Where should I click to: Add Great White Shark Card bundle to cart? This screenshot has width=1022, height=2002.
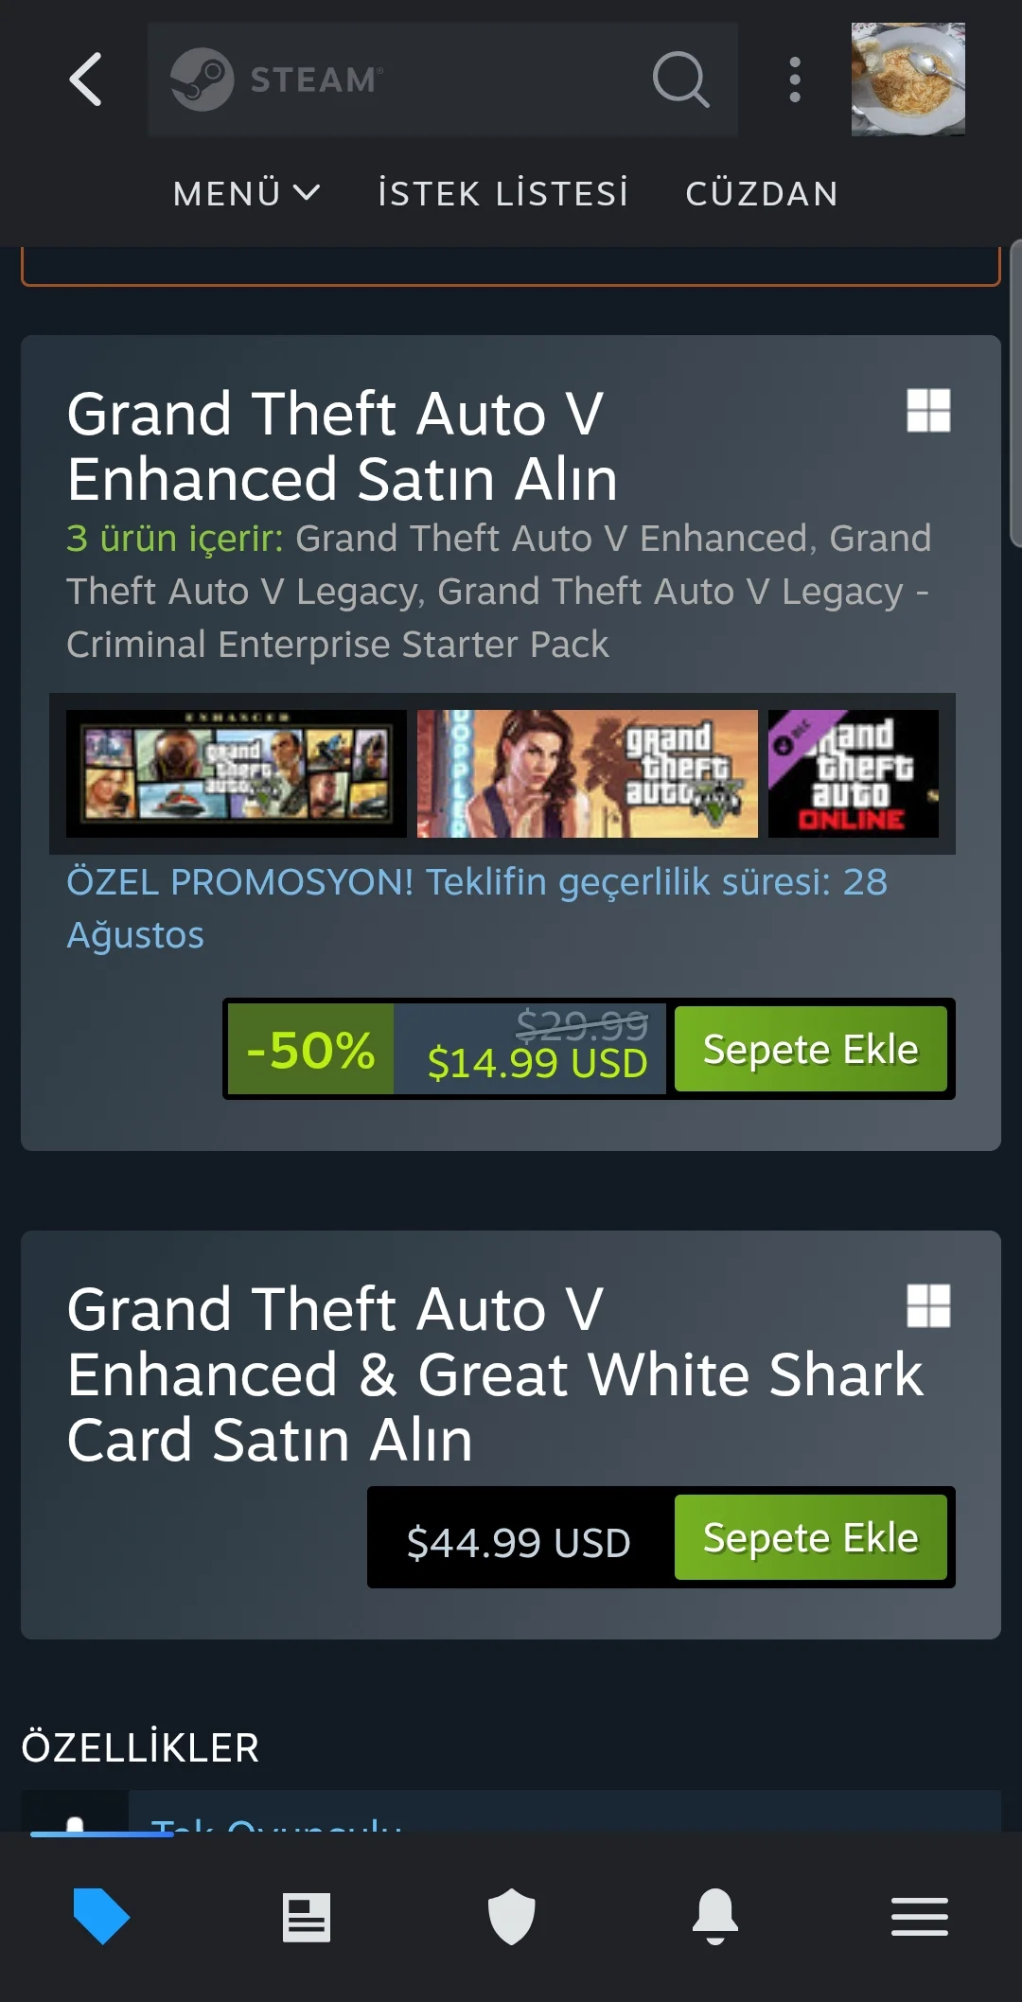pos(811,1537)
